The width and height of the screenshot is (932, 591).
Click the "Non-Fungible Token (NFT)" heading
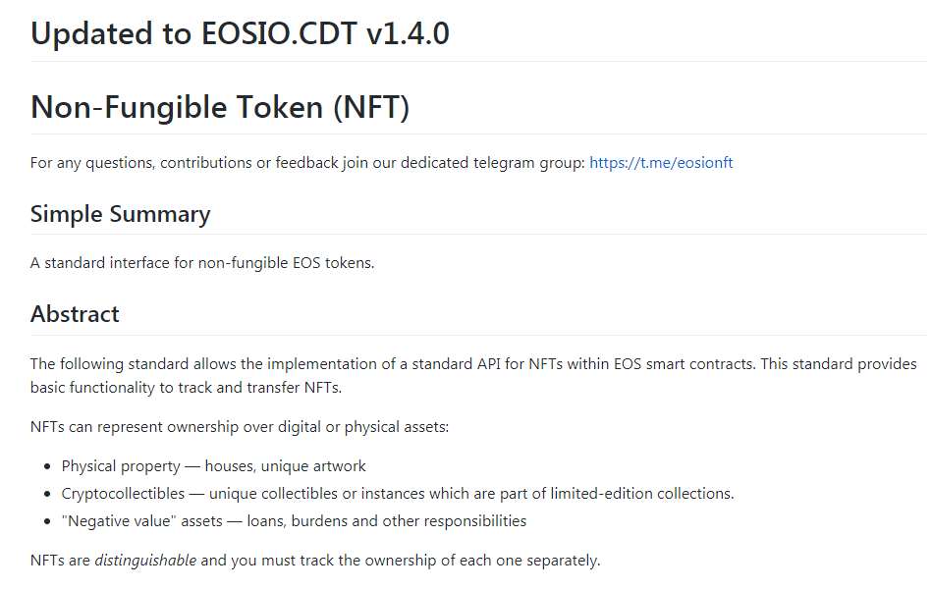[220, 107]
